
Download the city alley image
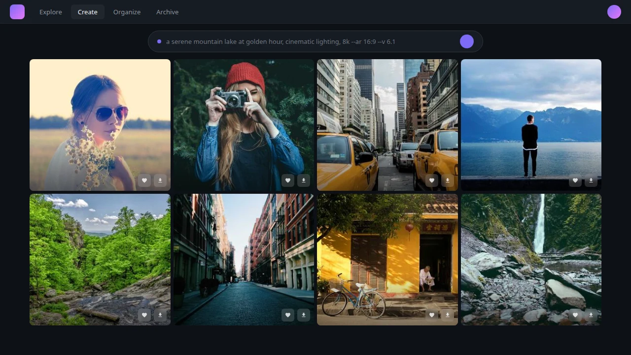click(x=304, y=315)
